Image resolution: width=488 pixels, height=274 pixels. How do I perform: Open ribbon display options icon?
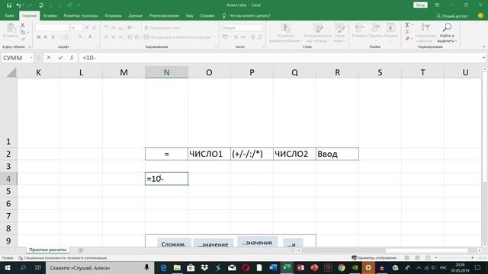437,5
